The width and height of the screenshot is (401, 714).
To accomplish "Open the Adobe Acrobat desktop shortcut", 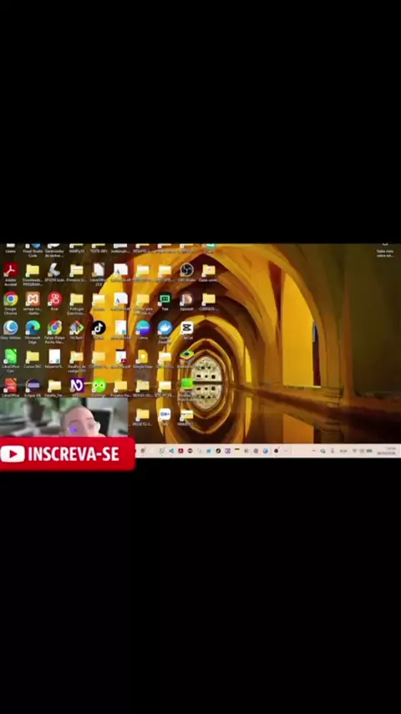I will click(x=11, y=273).
